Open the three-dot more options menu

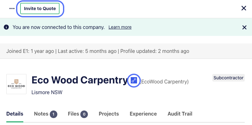click(x=12, y=9)
